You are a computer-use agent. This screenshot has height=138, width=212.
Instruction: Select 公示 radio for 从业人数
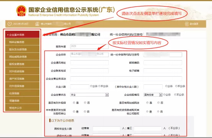[x=91, y=86]
